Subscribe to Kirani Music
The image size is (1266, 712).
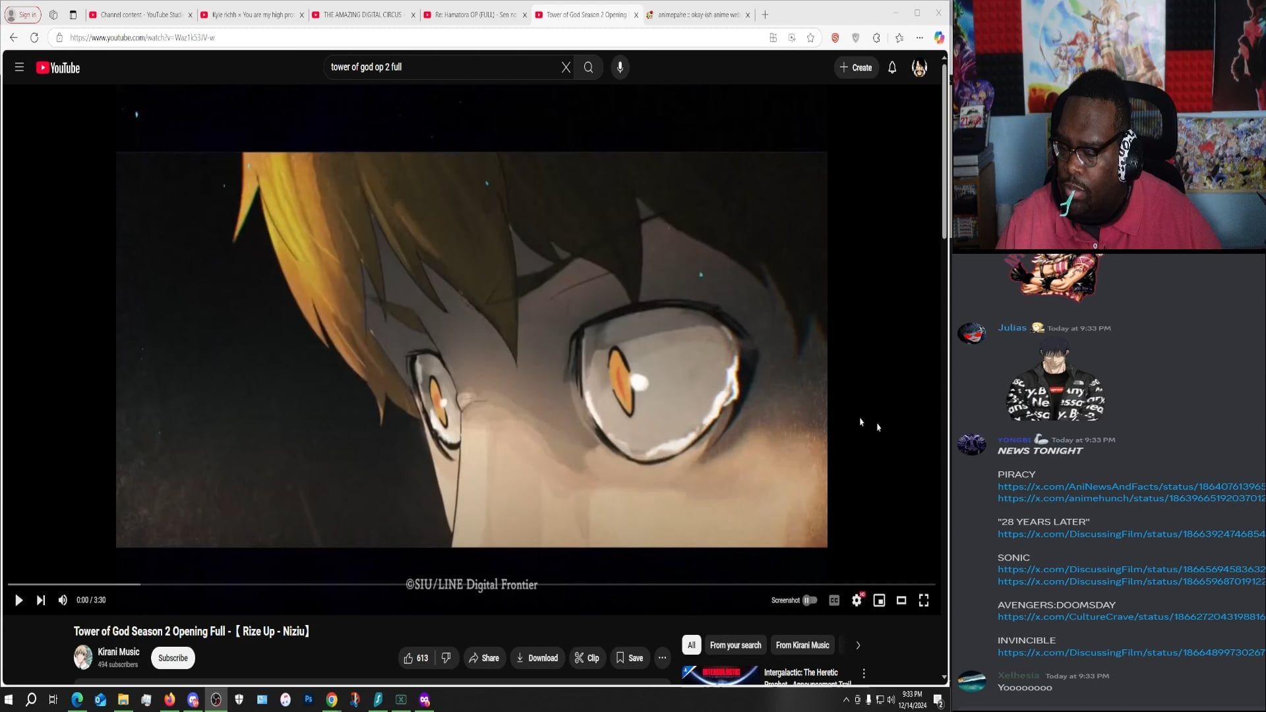point(173,658)
